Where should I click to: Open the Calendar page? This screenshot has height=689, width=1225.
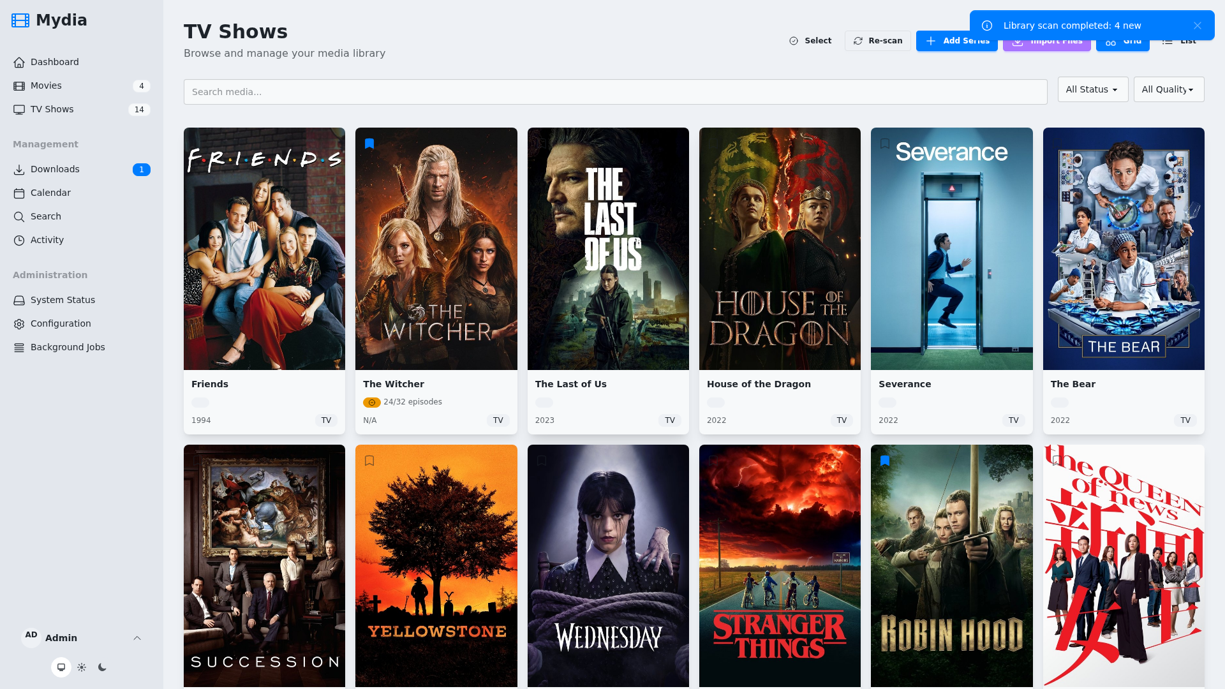(x=50, y=193)
